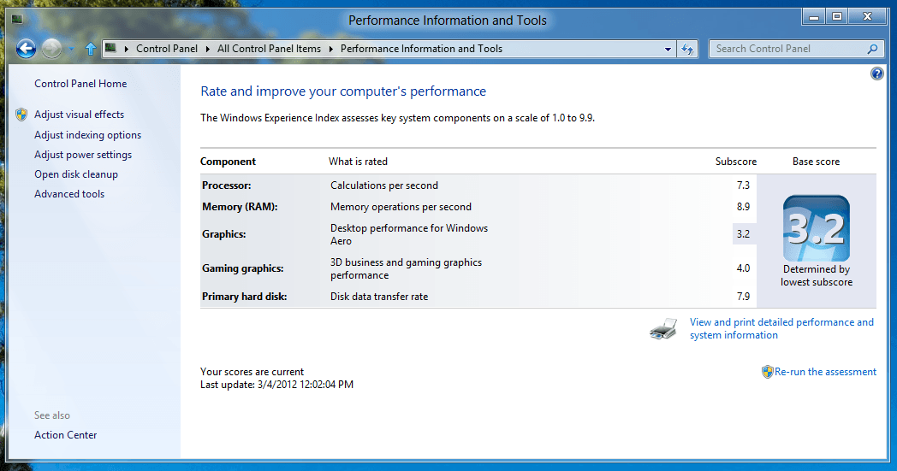Viewport: 897px width, 471px height.
Task: Expand the chevron before Control Panel breadcrumb
Action: [127, 50]
